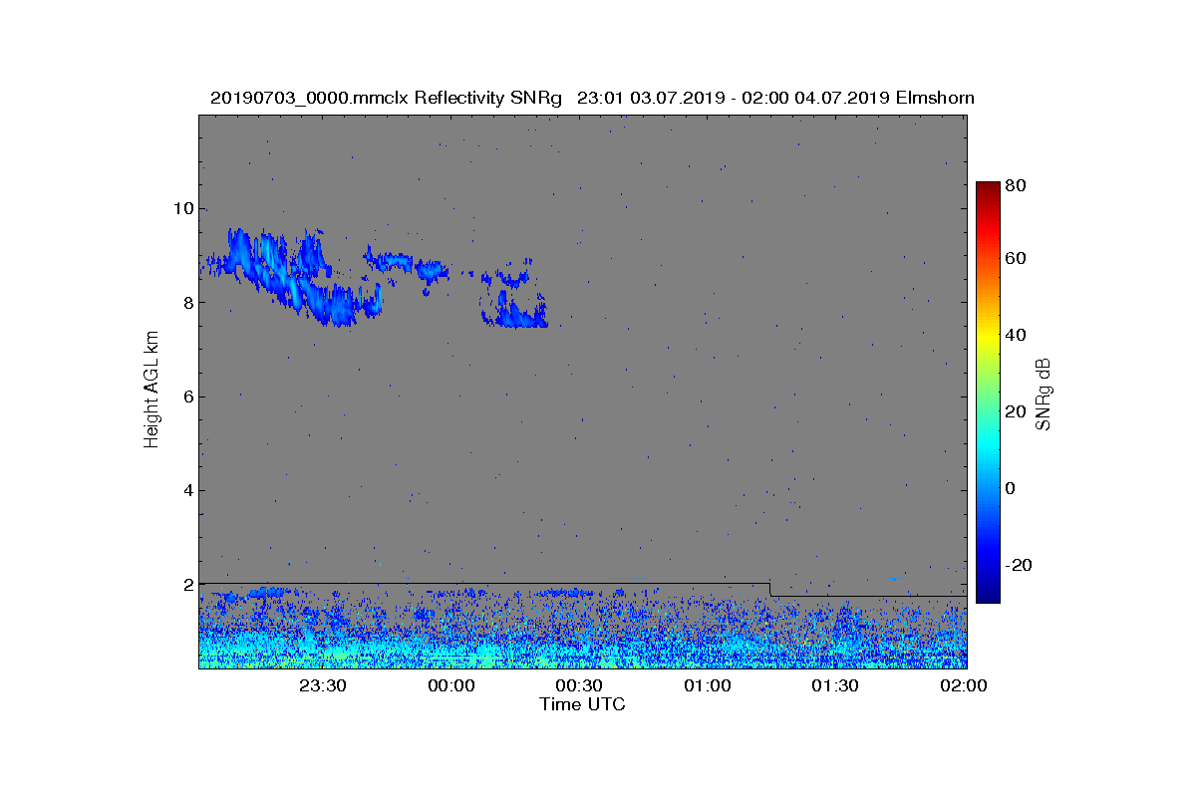Click the height tick label 10
The height and width of the screenshot is (797, 1196).
182,208
